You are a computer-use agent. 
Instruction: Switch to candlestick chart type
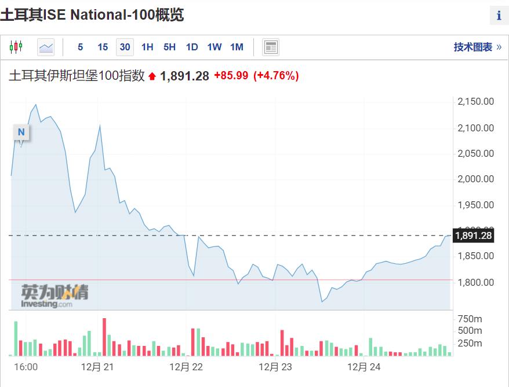point(16,47)
